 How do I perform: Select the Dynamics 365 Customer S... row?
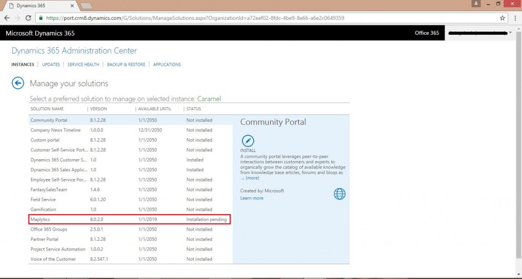coord(130,160)
